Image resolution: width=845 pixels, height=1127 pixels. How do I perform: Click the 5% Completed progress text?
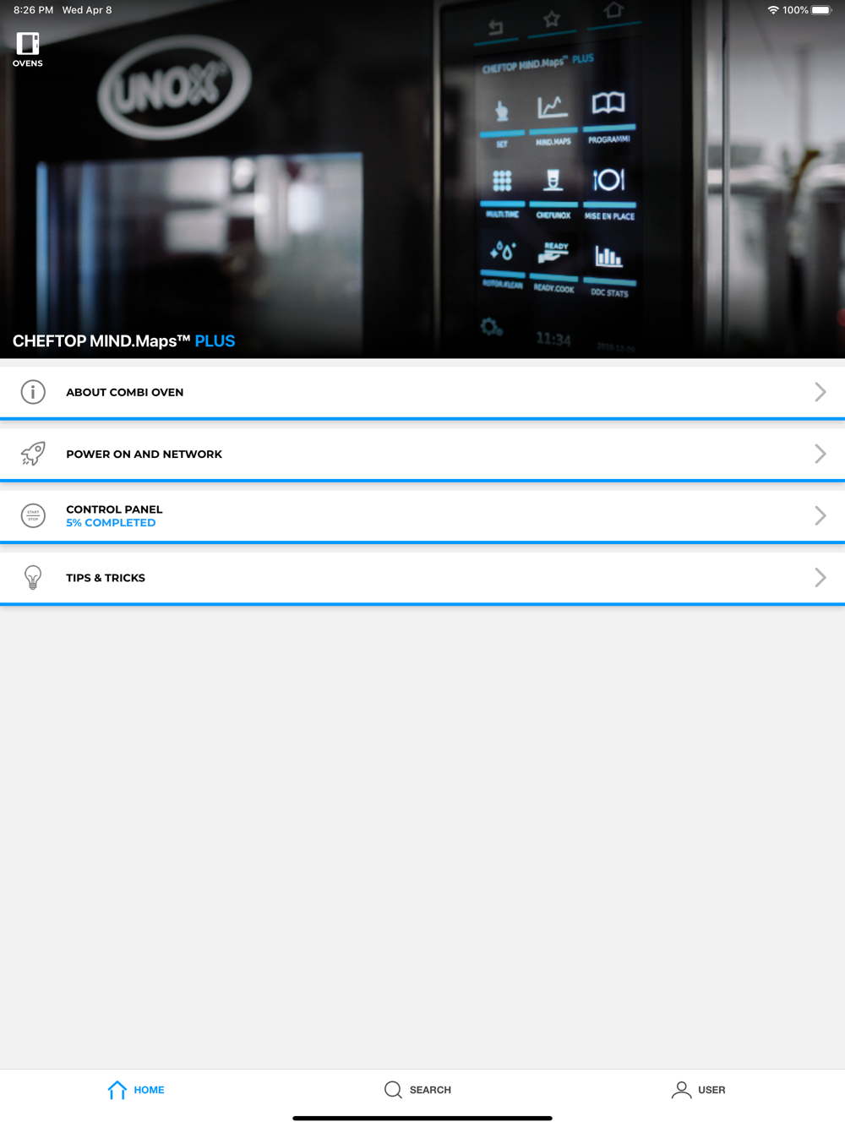(x=111, y=523)
